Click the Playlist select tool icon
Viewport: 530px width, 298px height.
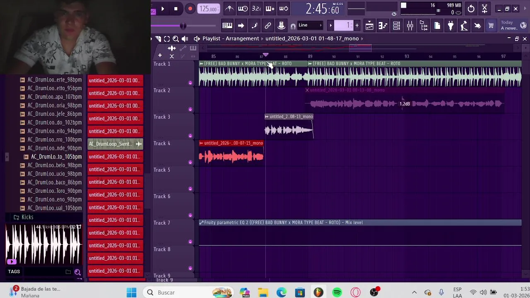pos(167,38)
